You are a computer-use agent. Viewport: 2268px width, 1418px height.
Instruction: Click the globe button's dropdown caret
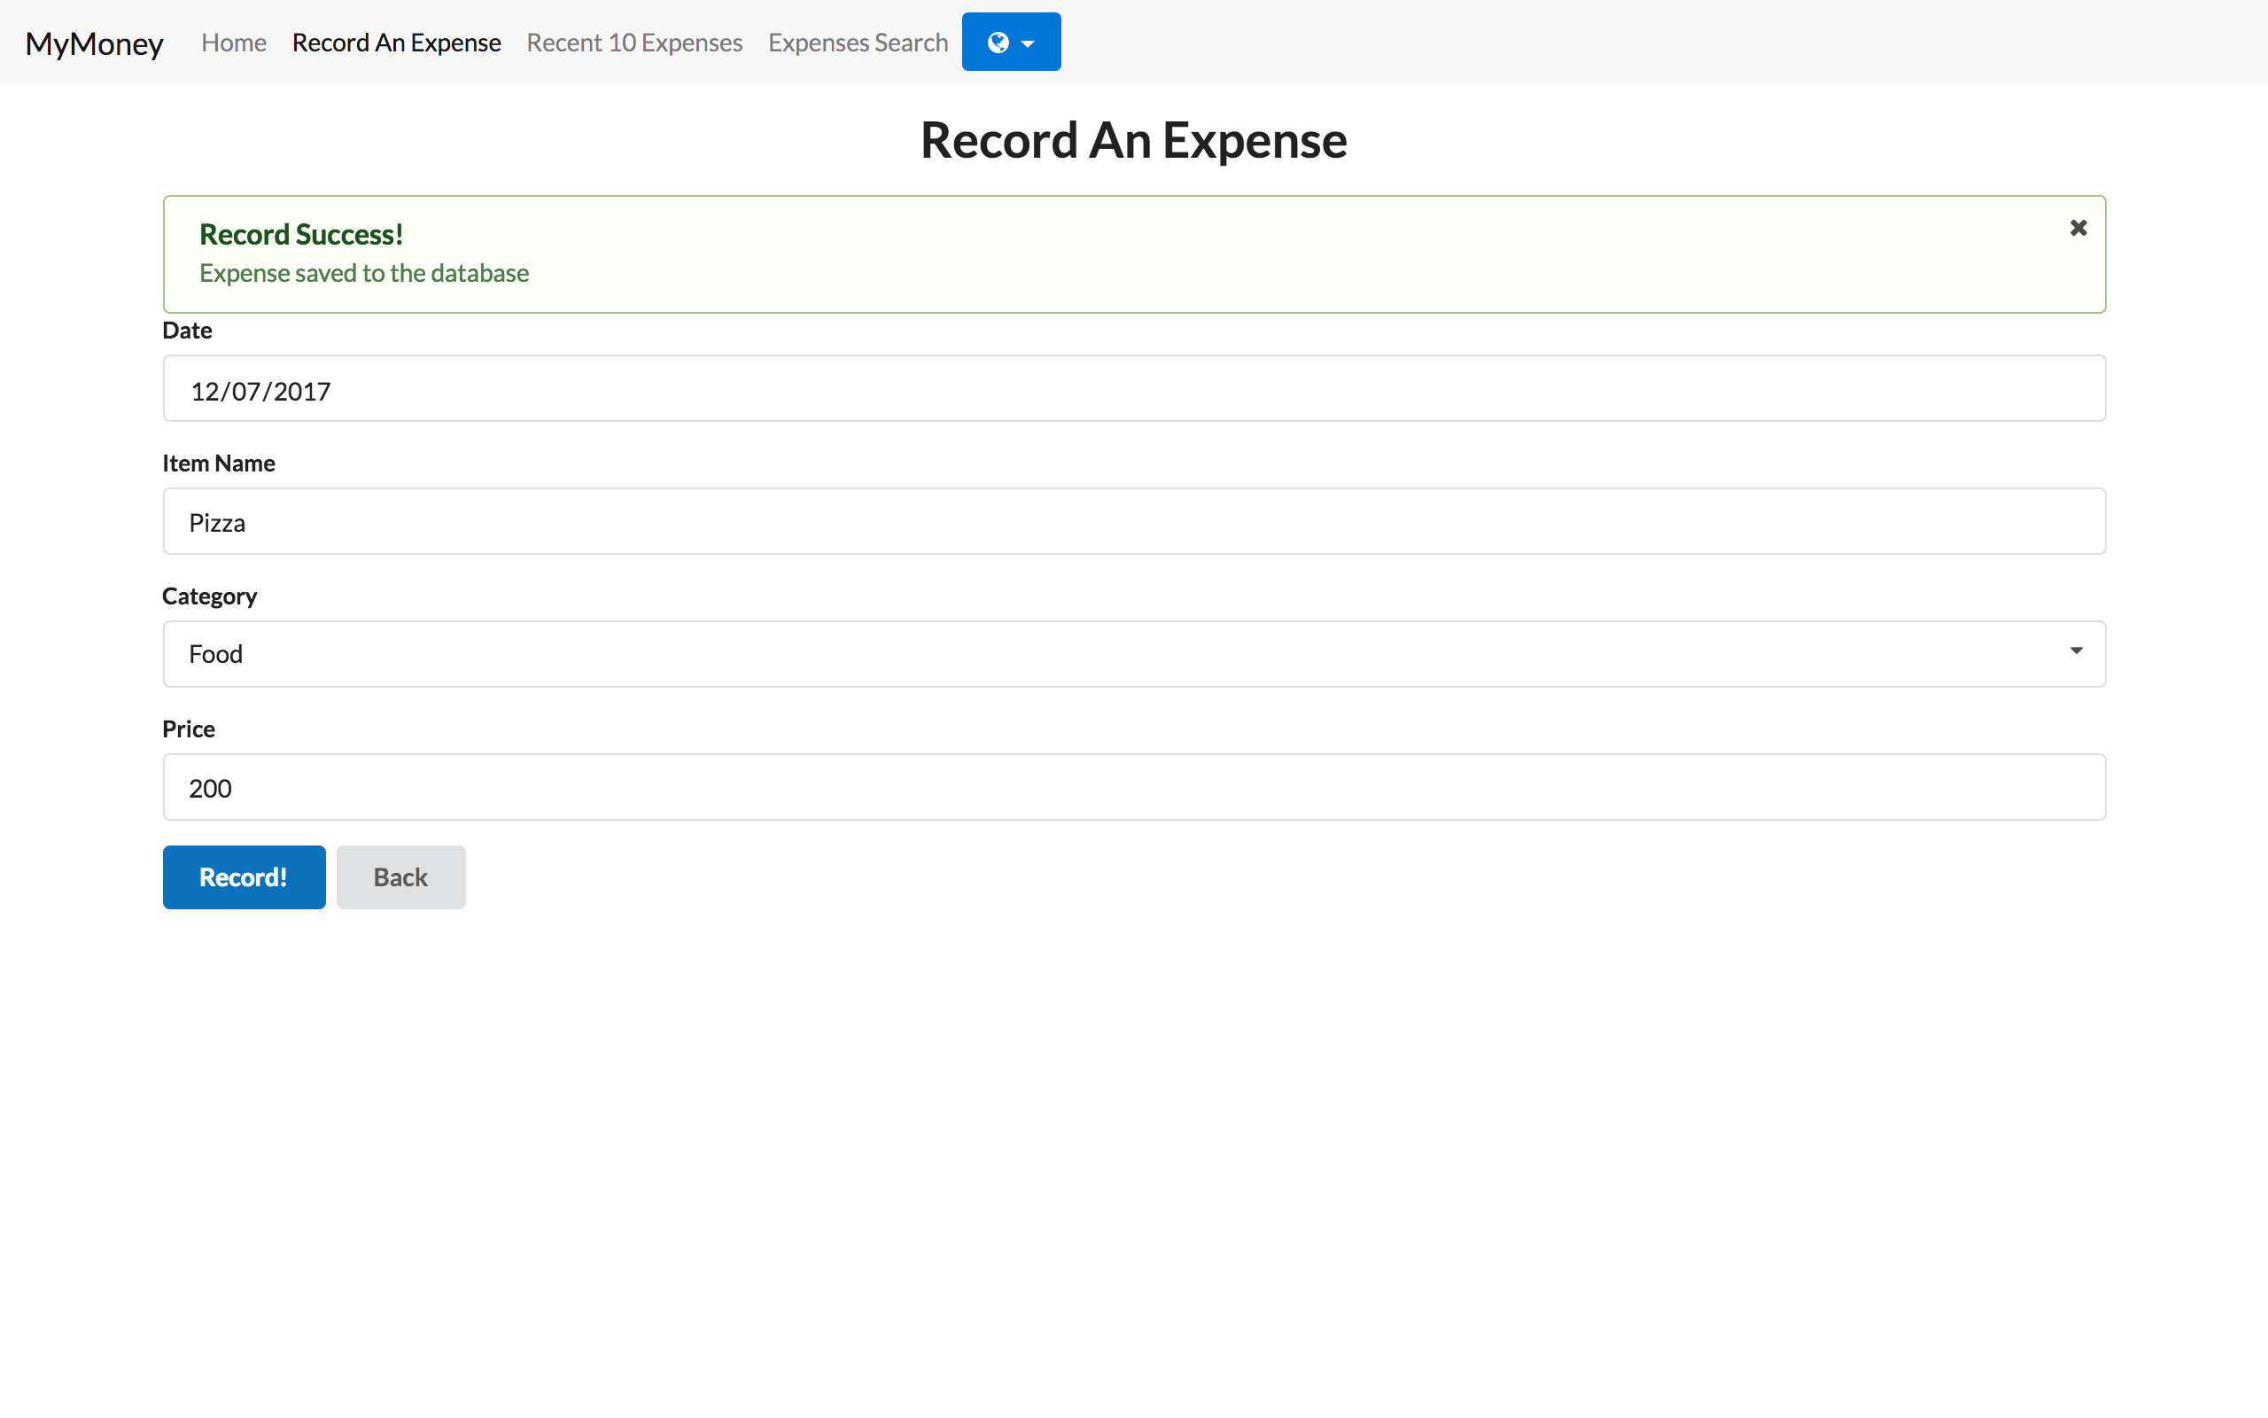click(1028, 42)
